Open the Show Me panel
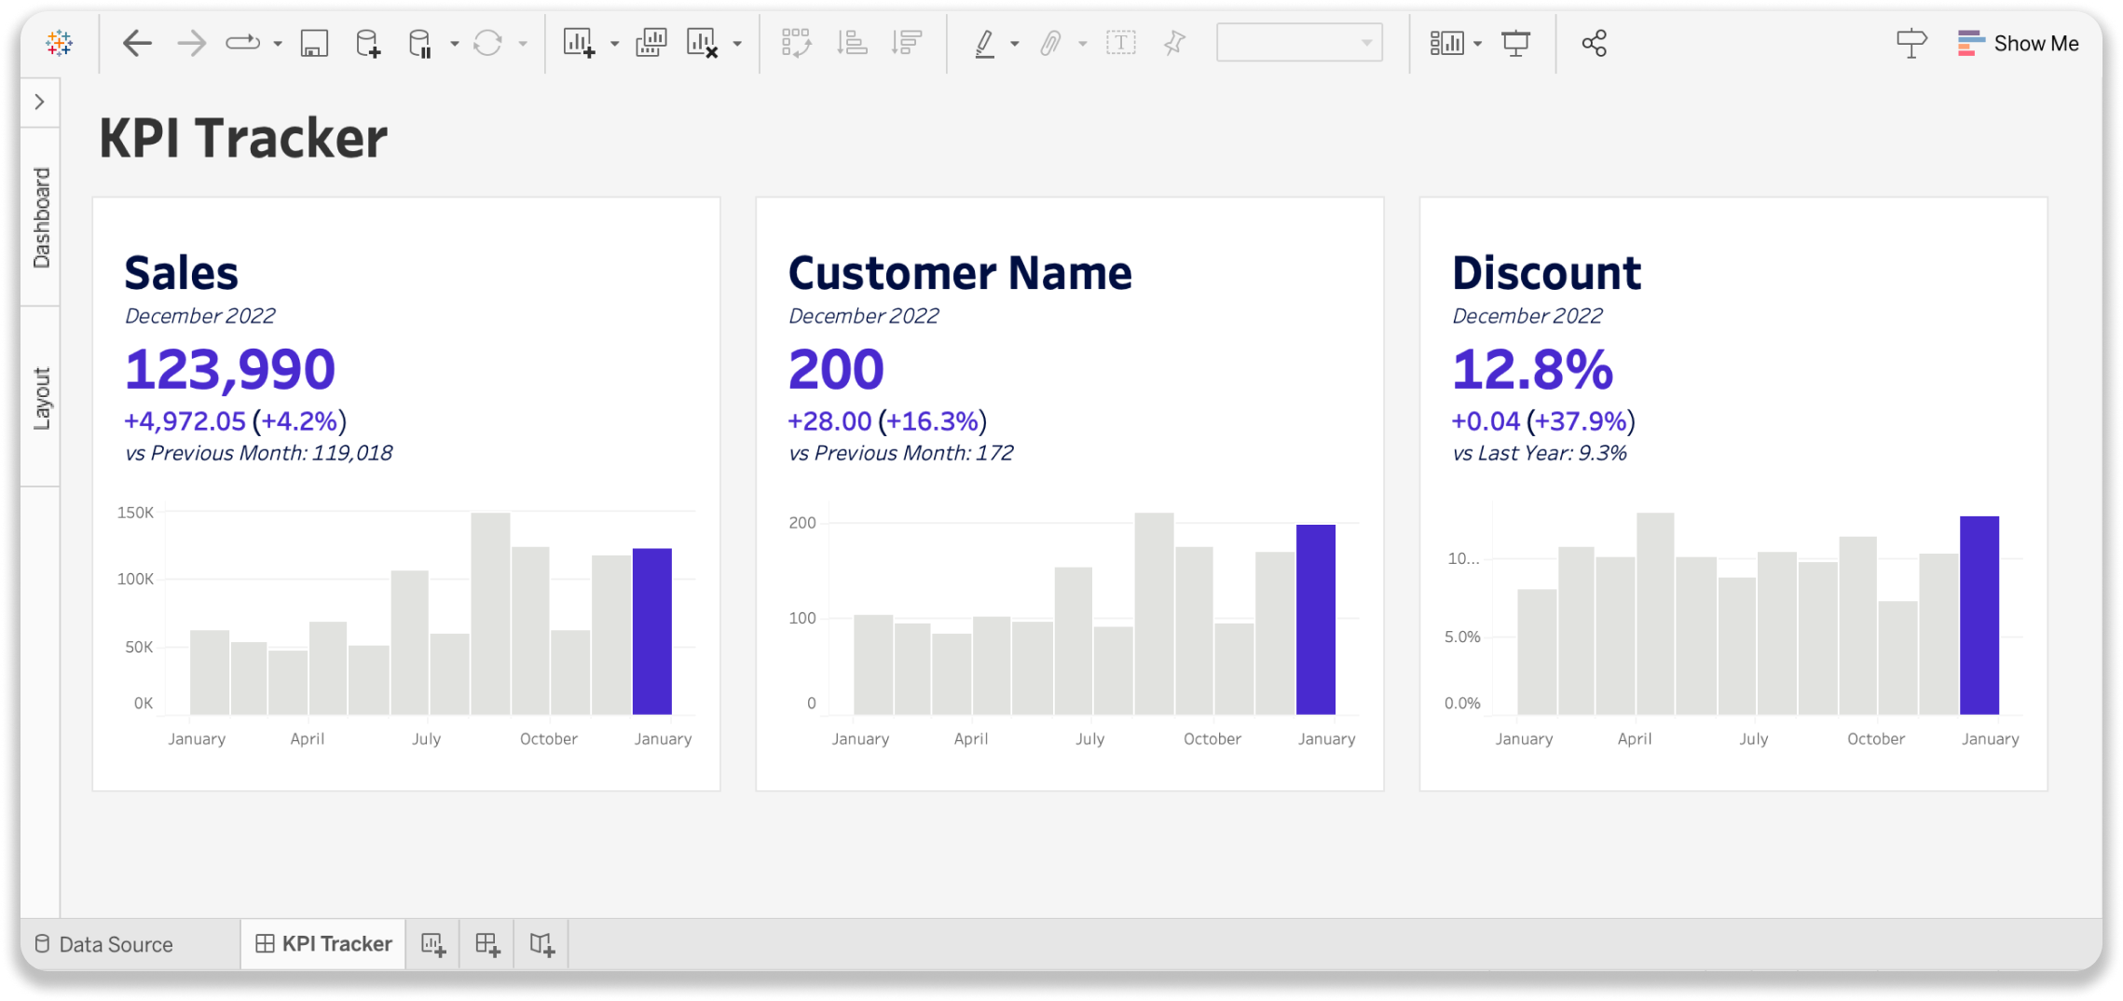2123x1001 pixels. [x=2018, y=43]
